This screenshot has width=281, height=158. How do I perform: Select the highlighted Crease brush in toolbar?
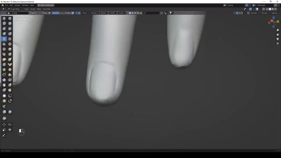pos(4,39)
